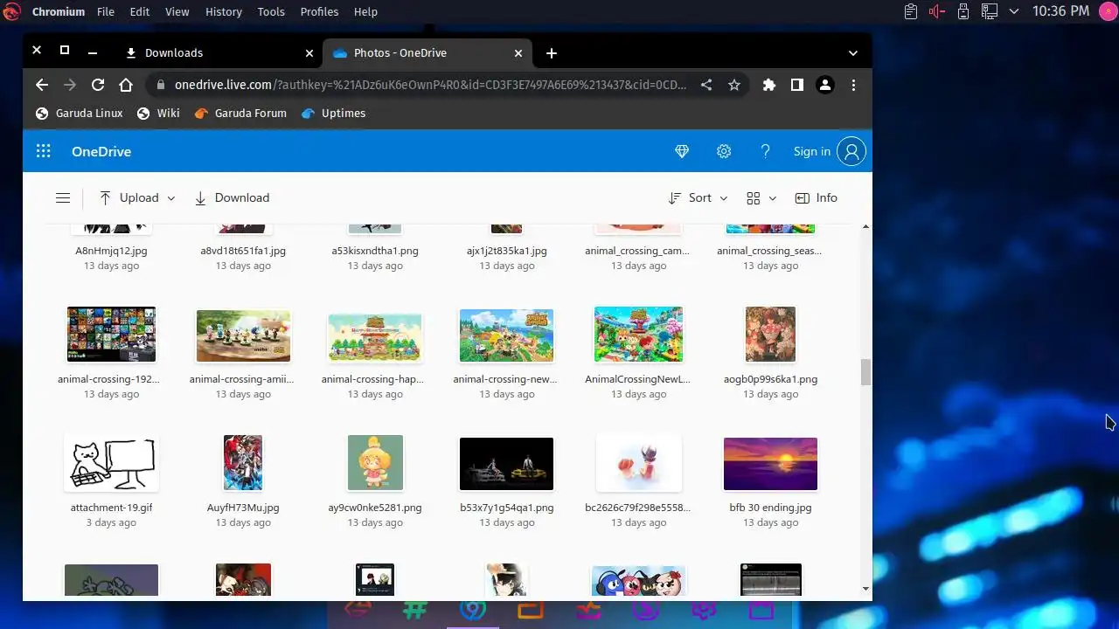Screen dimensions: 1119x629
Task: Click the 10:36 PM clock
Action: coord(1060,11)
